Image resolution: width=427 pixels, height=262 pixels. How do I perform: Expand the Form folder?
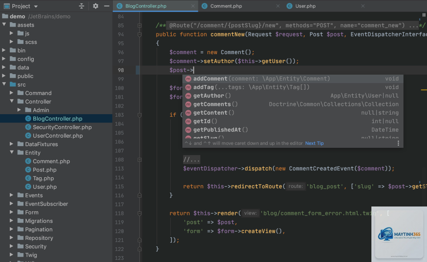coord(12,212)
